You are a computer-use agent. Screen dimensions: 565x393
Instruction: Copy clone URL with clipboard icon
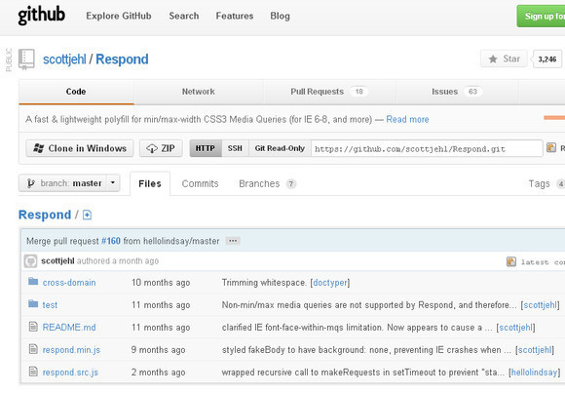coord(551,147)
